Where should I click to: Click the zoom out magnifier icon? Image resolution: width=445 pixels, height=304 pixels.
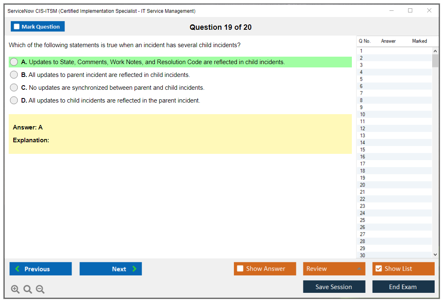40,290
